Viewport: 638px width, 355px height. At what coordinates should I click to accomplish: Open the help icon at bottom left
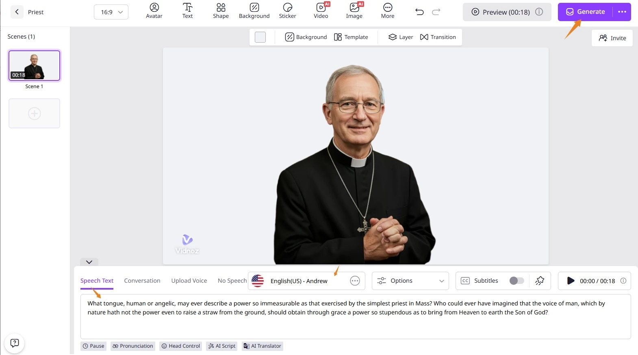(15, 343)
